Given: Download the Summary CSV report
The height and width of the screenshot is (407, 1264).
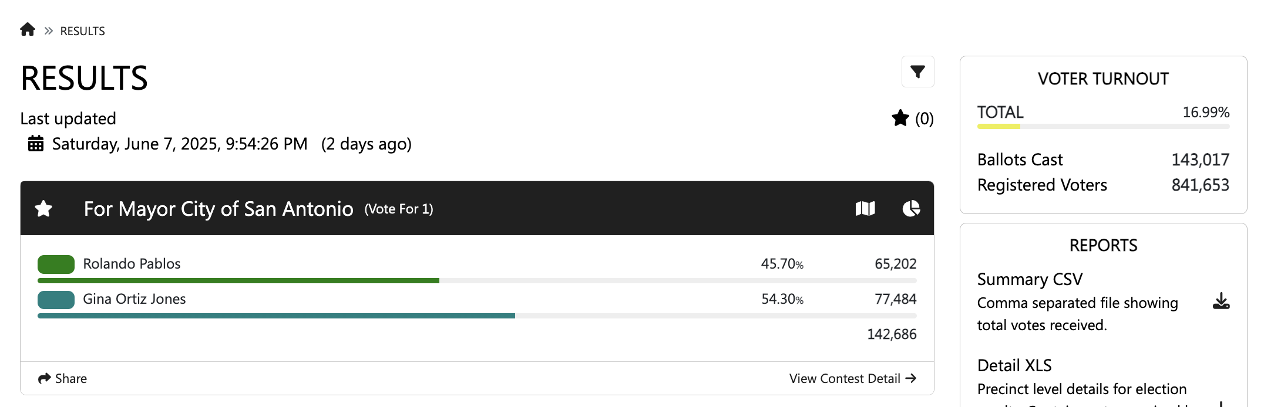Looking at the screenshot, I should pos(1221,301).
